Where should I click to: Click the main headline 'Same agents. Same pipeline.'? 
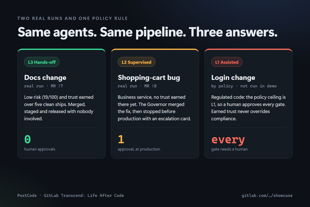click(102, 32)
